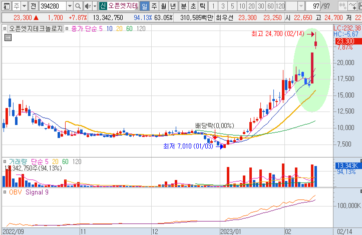This screenshot has height=235, width=362.
Task: Click the LC:232.38 value
Action: click(x=347, y=28)
